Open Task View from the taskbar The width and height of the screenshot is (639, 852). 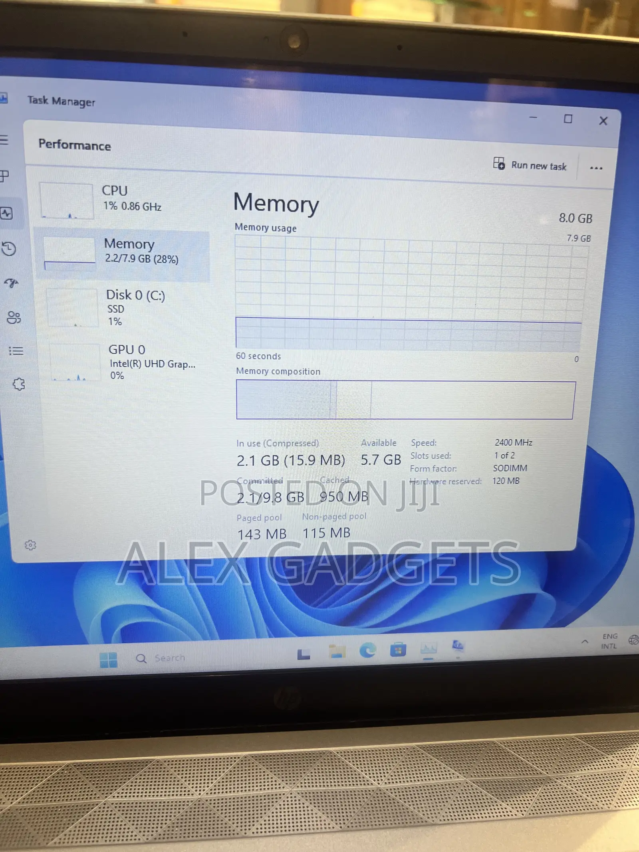pos(304,654)
